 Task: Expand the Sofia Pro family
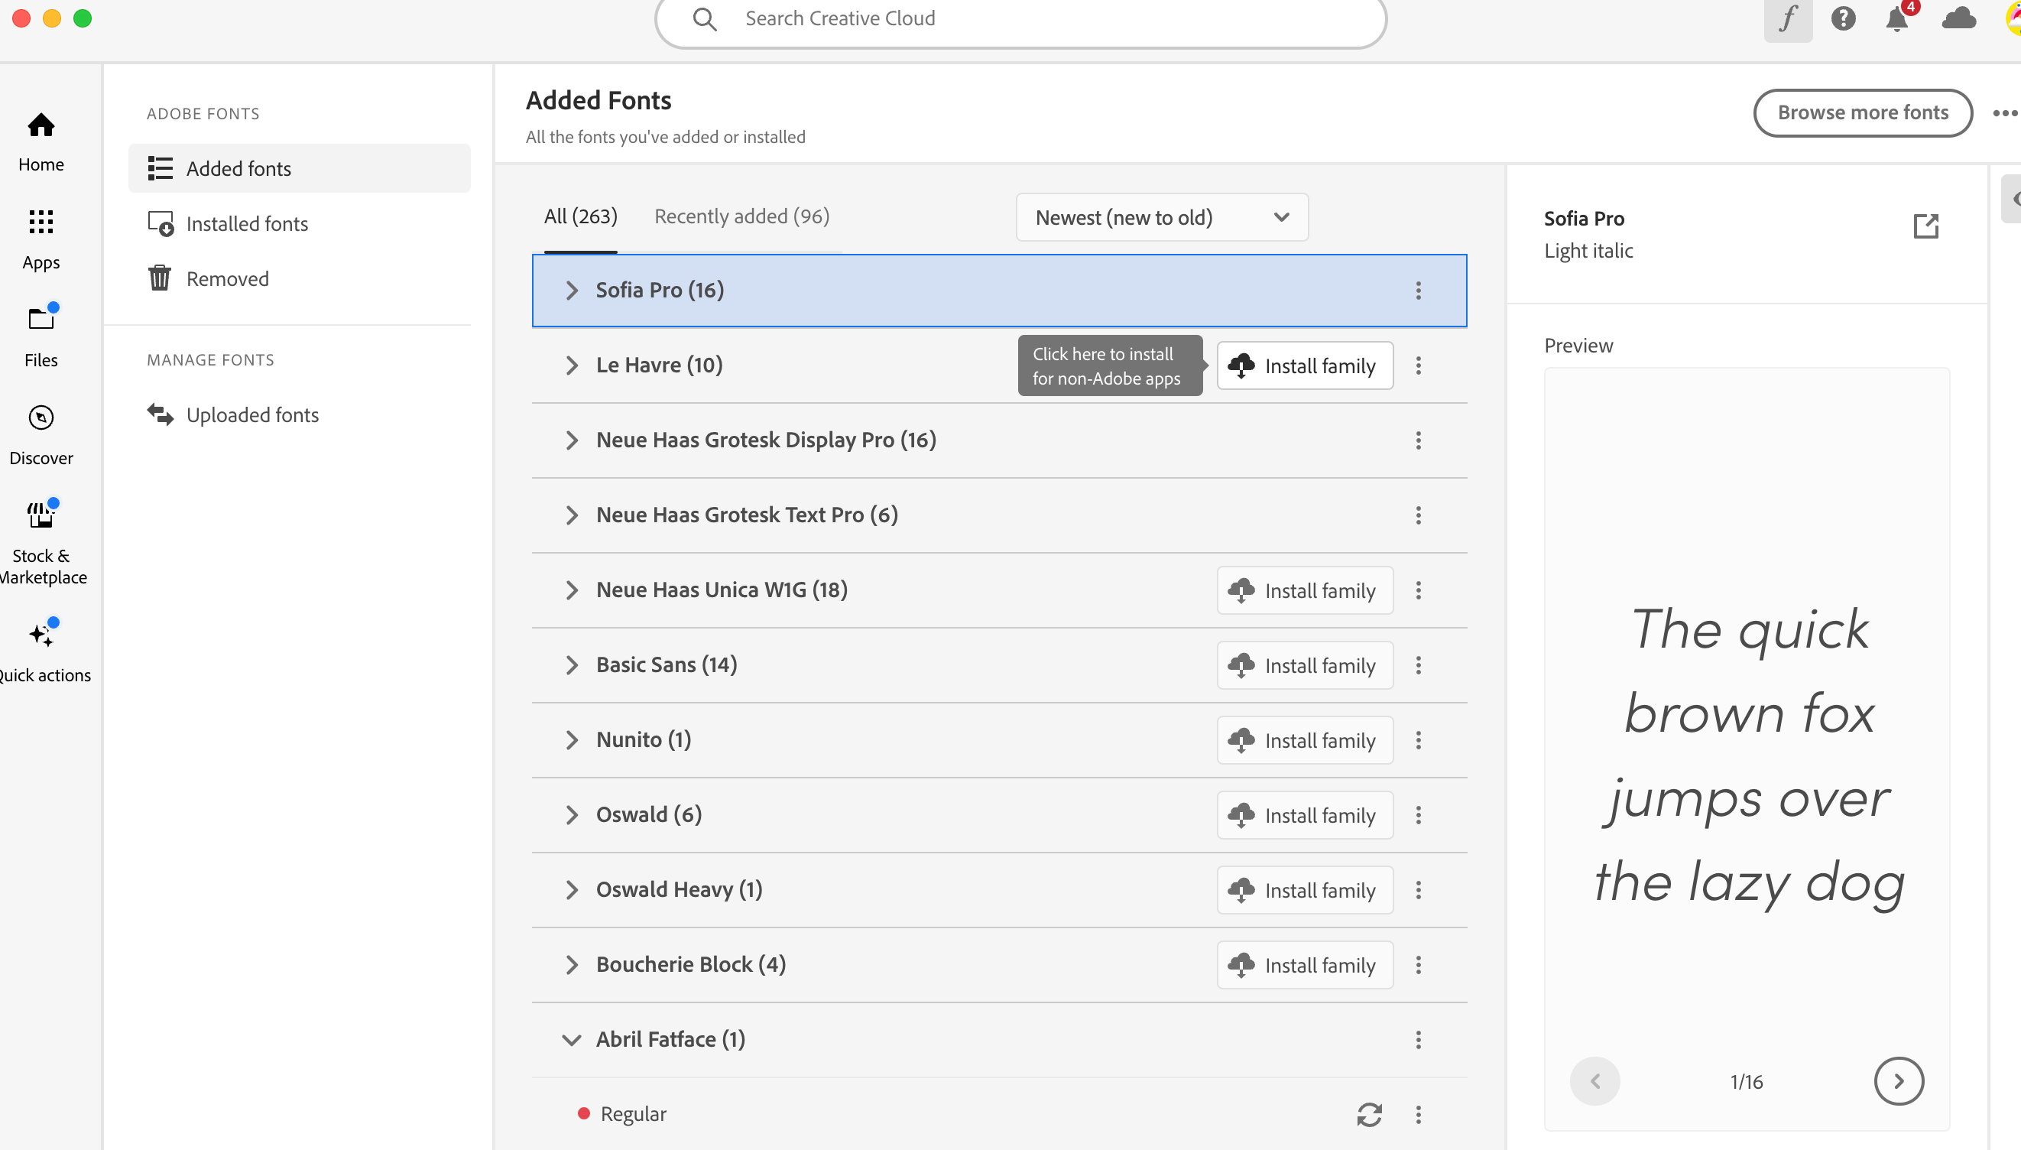572,291
